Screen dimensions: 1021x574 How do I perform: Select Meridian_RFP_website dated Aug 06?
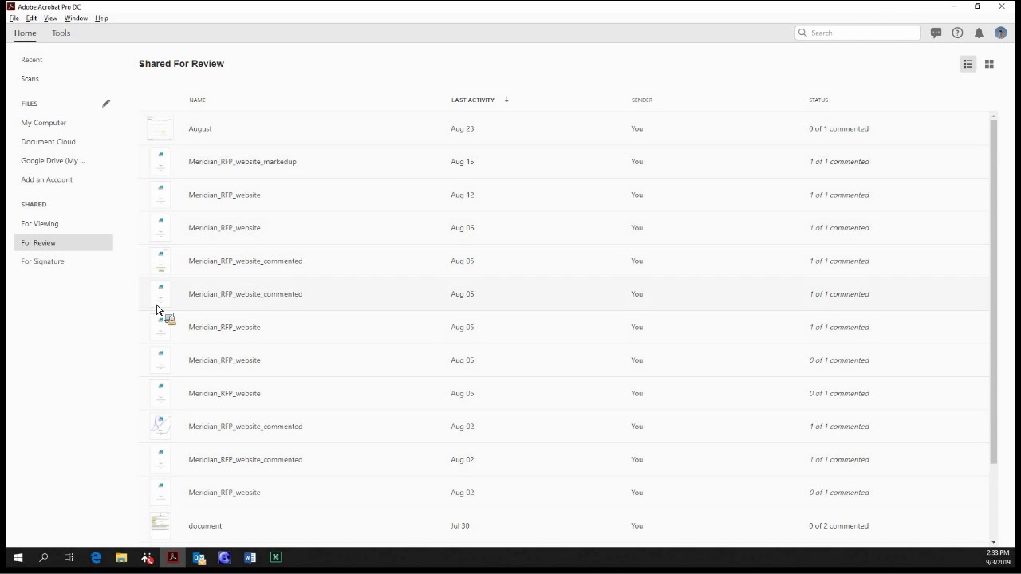[224, 228]
